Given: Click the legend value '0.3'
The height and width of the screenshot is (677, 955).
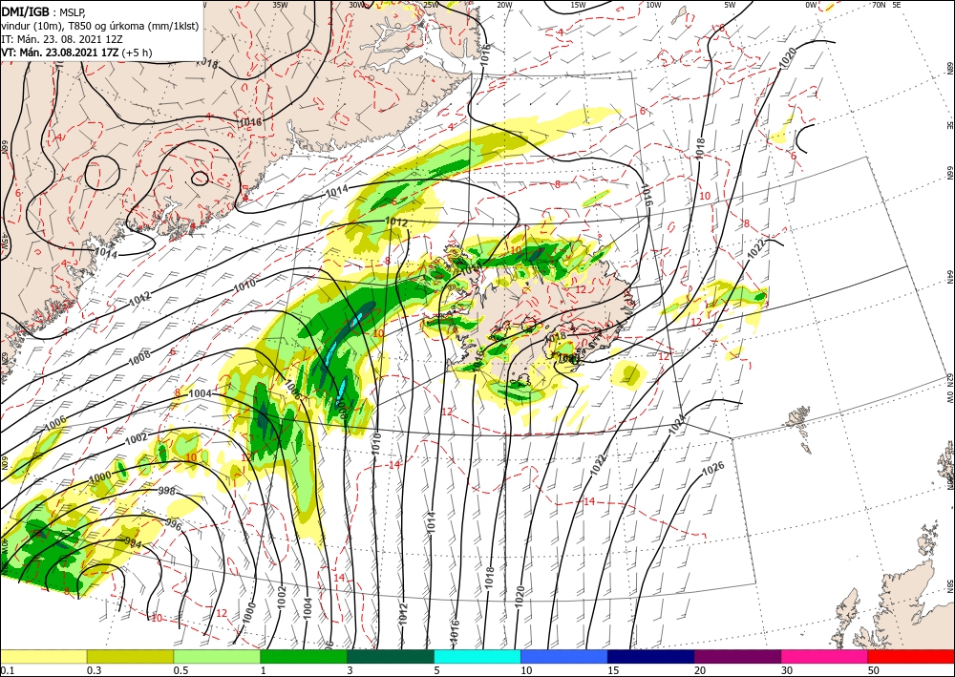Looking at the screenshot, I should [94, 670].
